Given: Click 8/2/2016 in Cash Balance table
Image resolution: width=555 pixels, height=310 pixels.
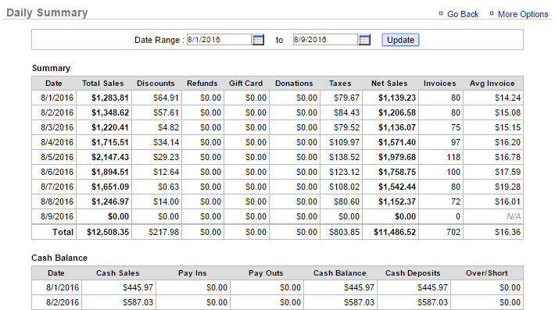Looking at the screenshot, I should point(63,302).
